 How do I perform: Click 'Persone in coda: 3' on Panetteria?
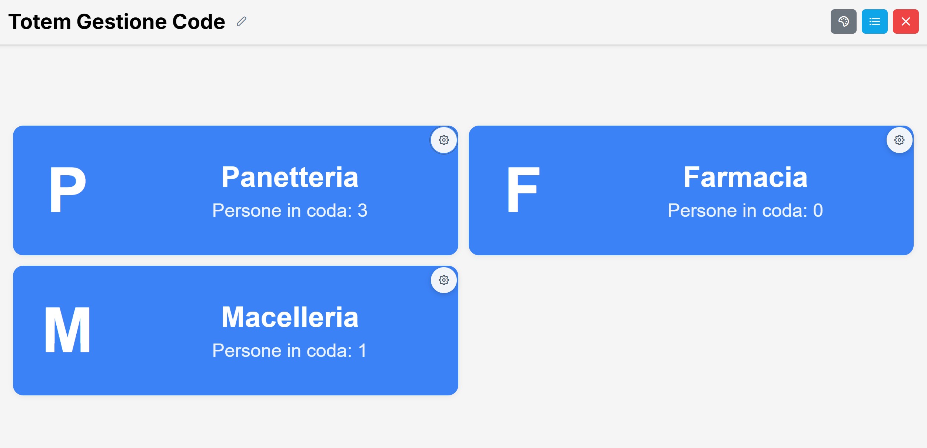(x=290, y=210)
